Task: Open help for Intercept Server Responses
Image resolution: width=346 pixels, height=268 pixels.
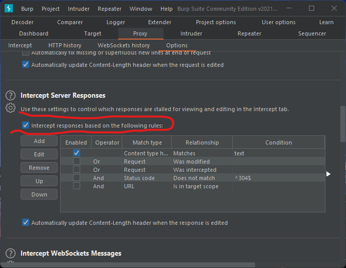Action: pyautogui.click(x=10, y=96)
